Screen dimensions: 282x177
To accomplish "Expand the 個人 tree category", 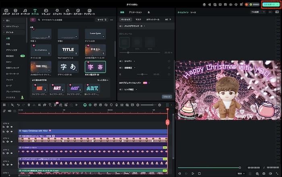I will click(4, 21).
